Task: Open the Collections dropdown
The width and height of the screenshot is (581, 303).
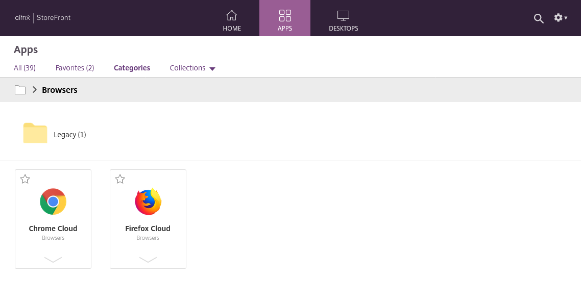Action: pos(192,68)
